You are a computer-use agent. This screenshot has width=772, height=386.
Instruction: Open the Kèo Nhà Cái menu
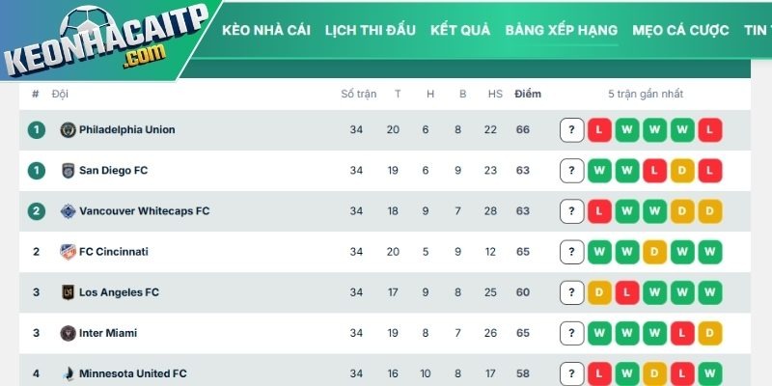[x=266, y=30]
